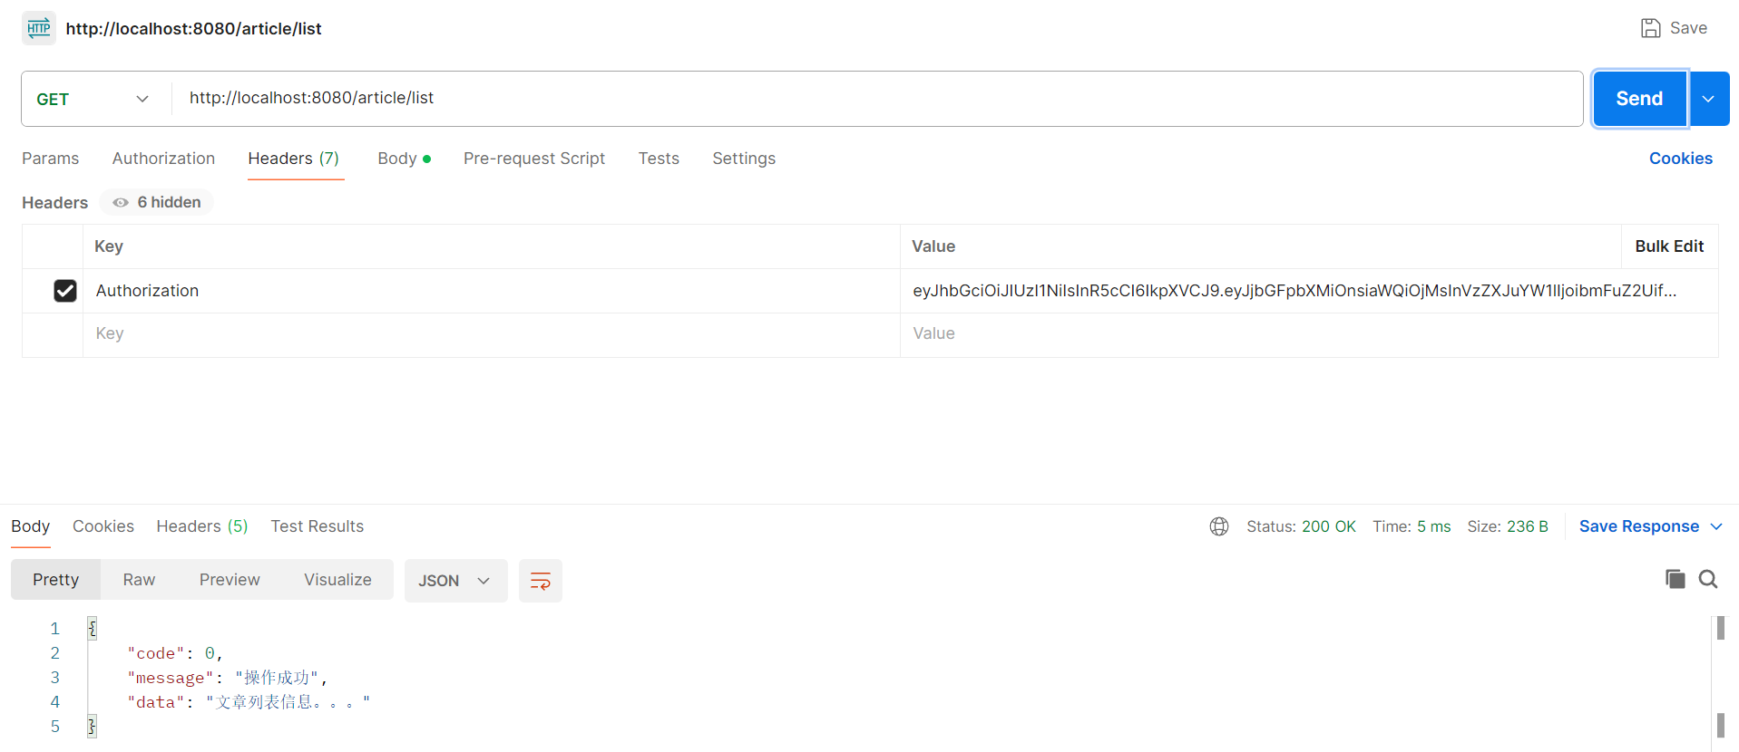1739x752 pixels.
Task: Open the Pre-request Script tab
Action: 533,159
